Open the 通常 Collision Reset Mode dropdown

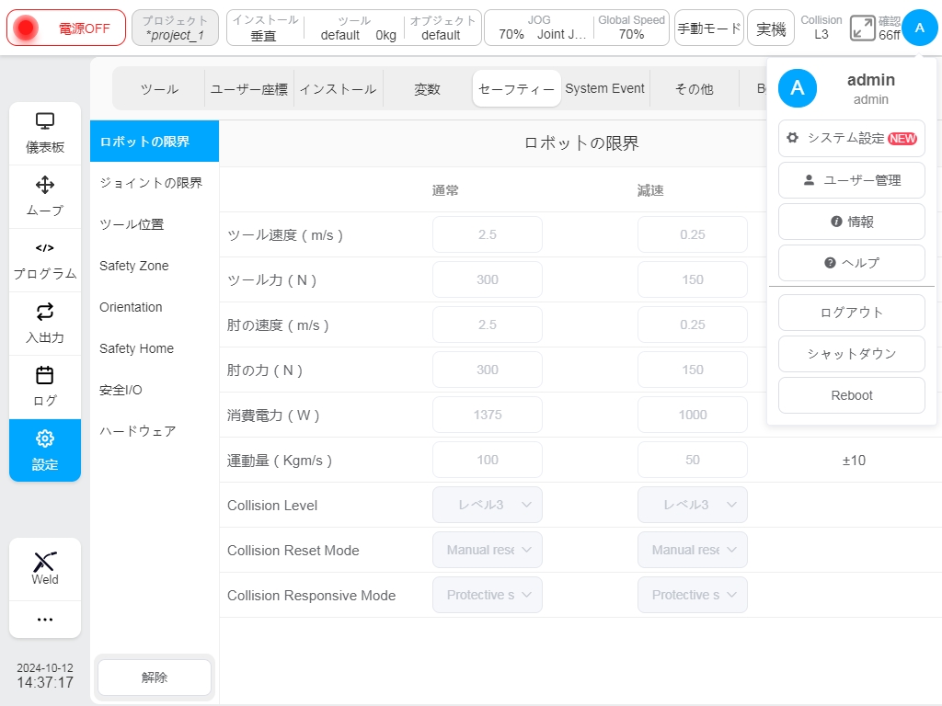tap(488, 550)
